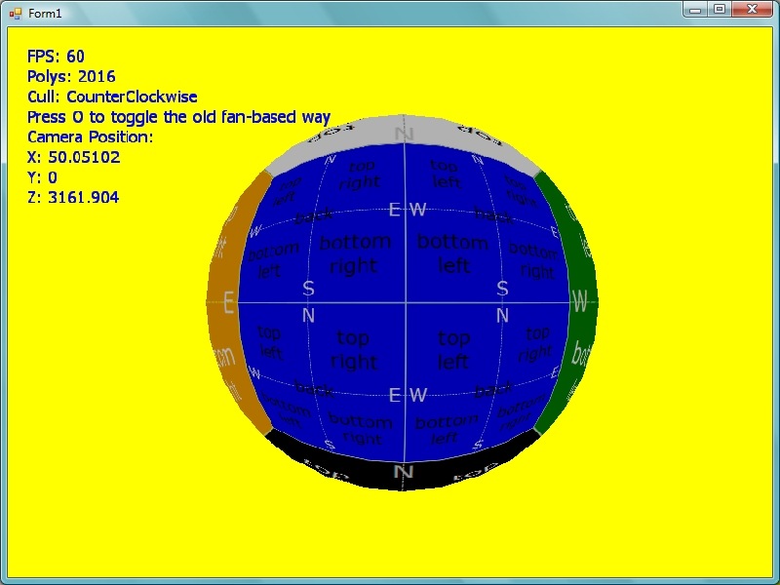
Task: Click the "N" letter on the gray top face
Action: click(404, 134)
